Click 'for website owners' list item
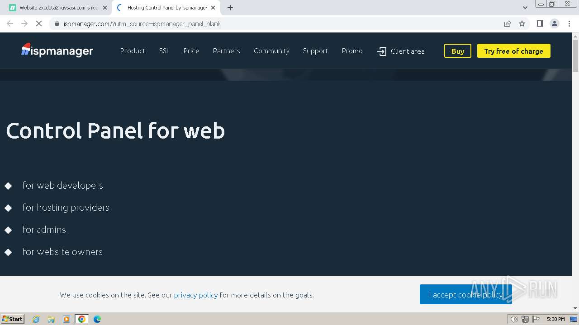Image resolution: width=579 pixels, height=325 pixels. click(x=62, y=252)
